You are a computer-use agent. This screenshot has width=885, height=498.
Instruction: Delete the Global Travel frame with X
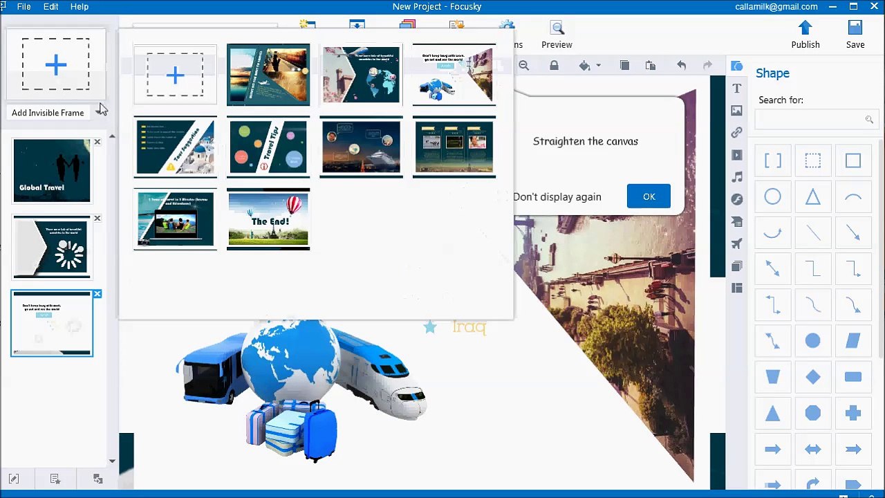(97, 142)
